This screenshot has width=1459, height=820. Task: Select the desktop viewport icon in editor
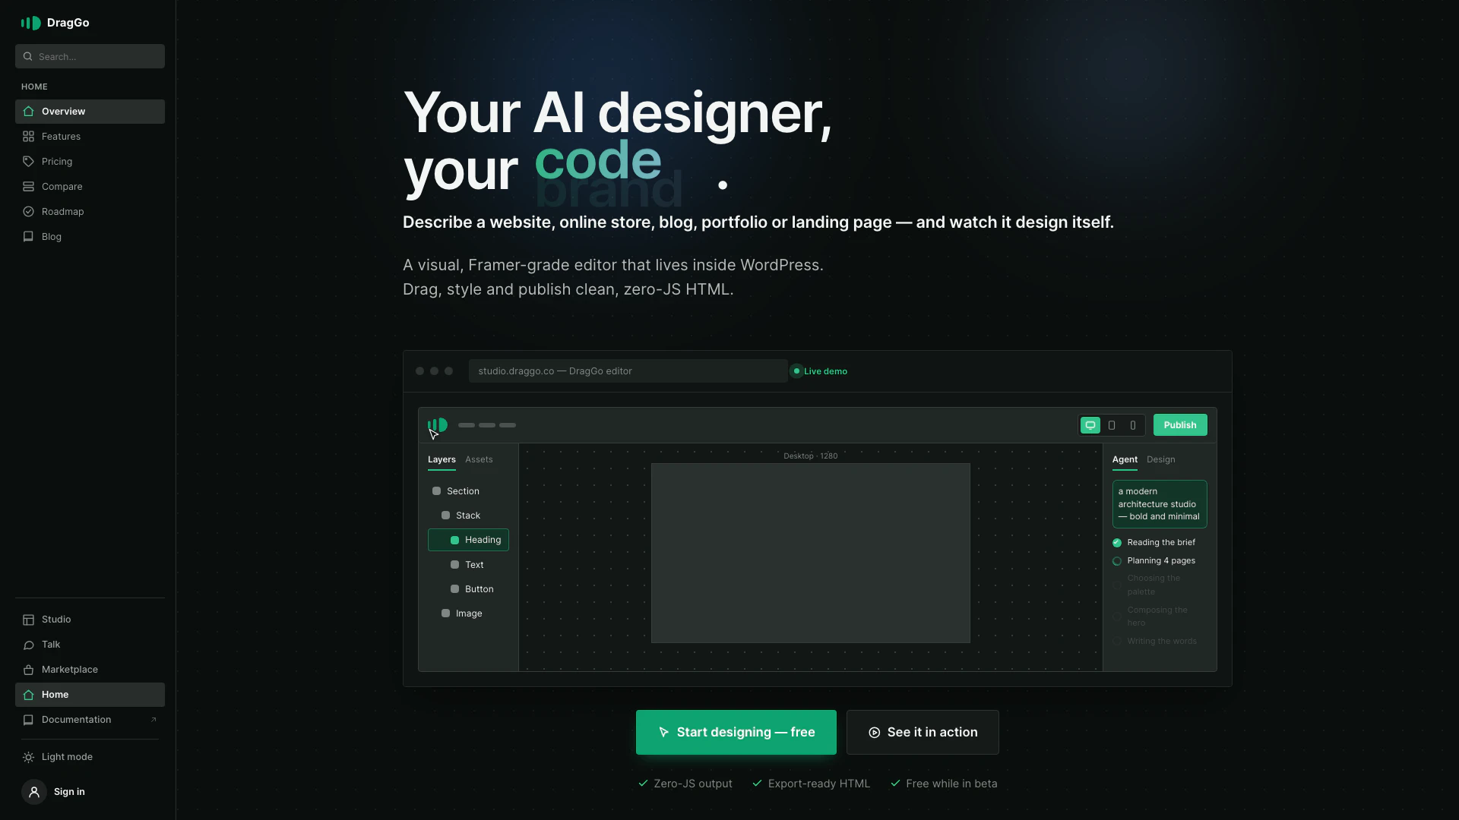(x=1090, y=425)
